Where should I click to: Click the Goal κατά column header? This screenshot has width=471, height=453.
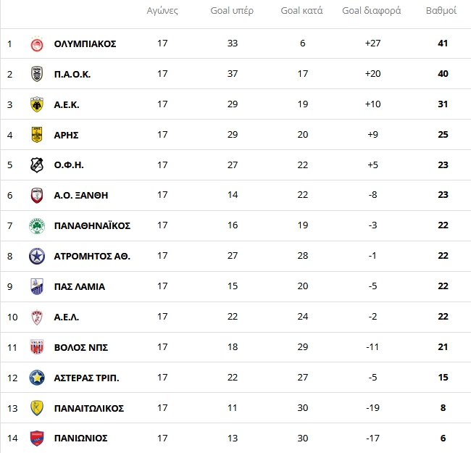point(302,11)
